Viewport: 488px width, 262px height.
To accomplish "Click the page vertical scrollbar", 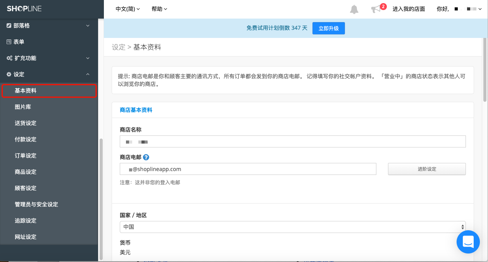I will click(x=485, y=70).
